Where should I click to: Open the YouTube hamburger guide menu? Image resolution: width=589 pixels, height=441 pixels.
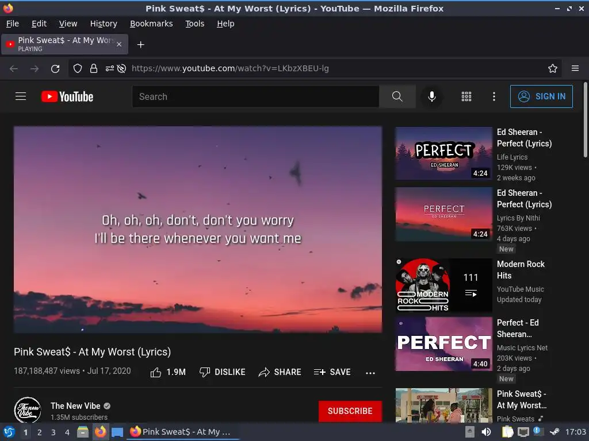[21, 96]
